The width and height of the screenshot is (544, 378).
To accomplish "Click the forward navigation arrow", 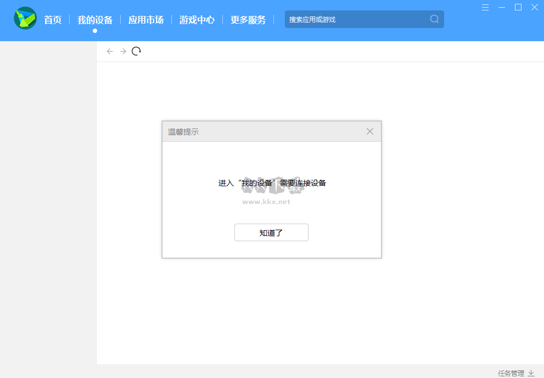I will tap(123, 51).
